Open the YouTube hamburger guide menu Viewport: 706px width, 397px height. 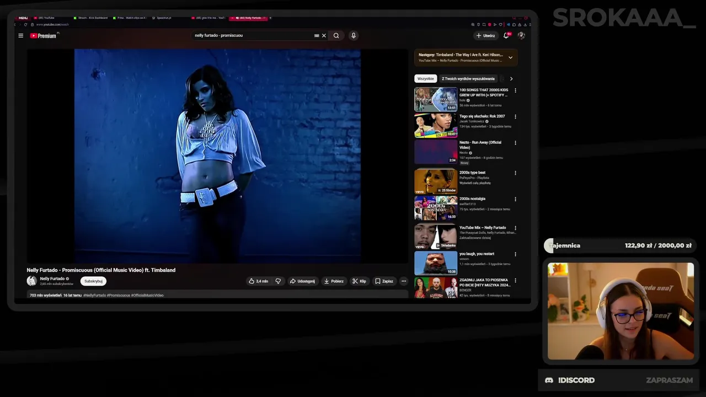(20, 35)
